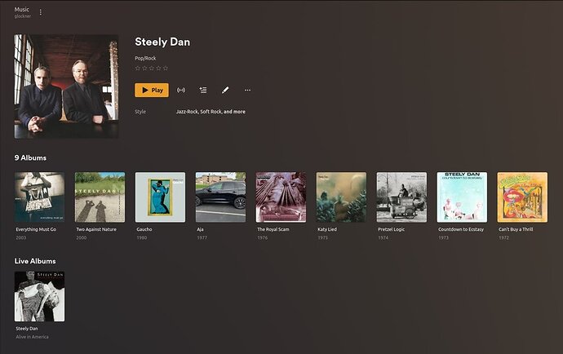Image resolution: width=563 pixels, height=354 pixels.
Task: Open the vertical dots menu beside Music
Action: 41,12
